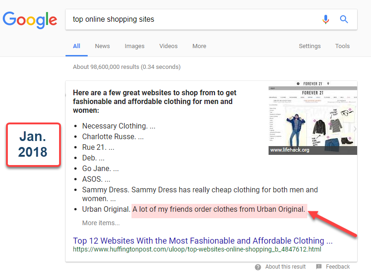Activate voice search microphone icon
The width and height of the screenshot is (371, 276).
[x=326, y=19]
